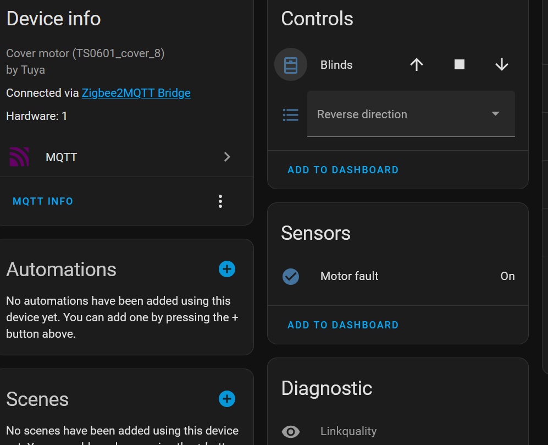Image resolution: width=548 pixels, height=445 pixels.
Task: Click the Blinds cover entity icon
Action: pyautogui.click(x=291, y=65)
